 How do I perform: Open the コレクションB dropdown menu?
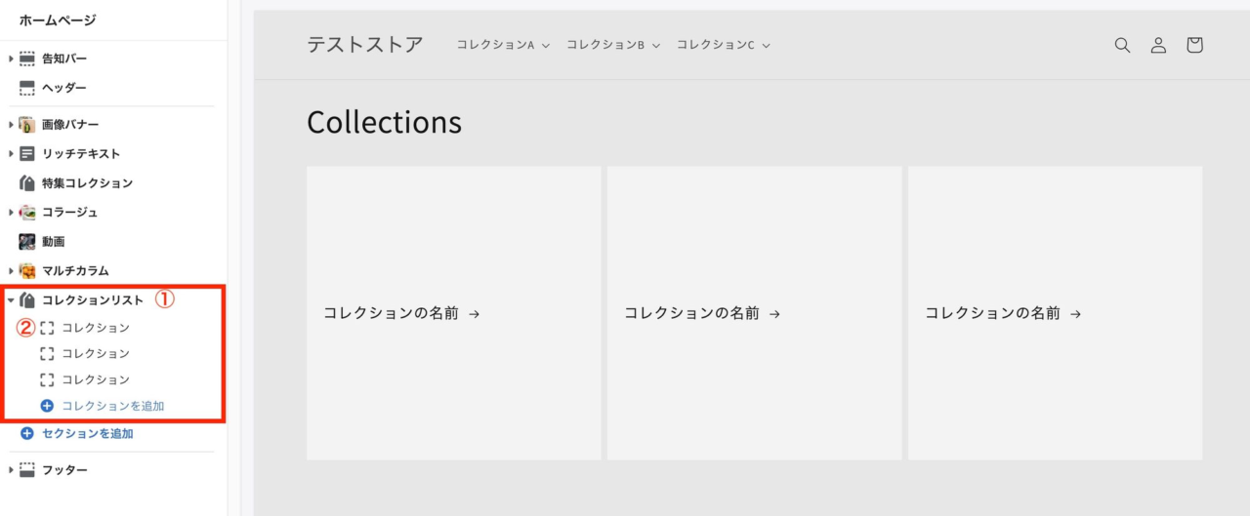pyautogui.click(x=613, y=45)
